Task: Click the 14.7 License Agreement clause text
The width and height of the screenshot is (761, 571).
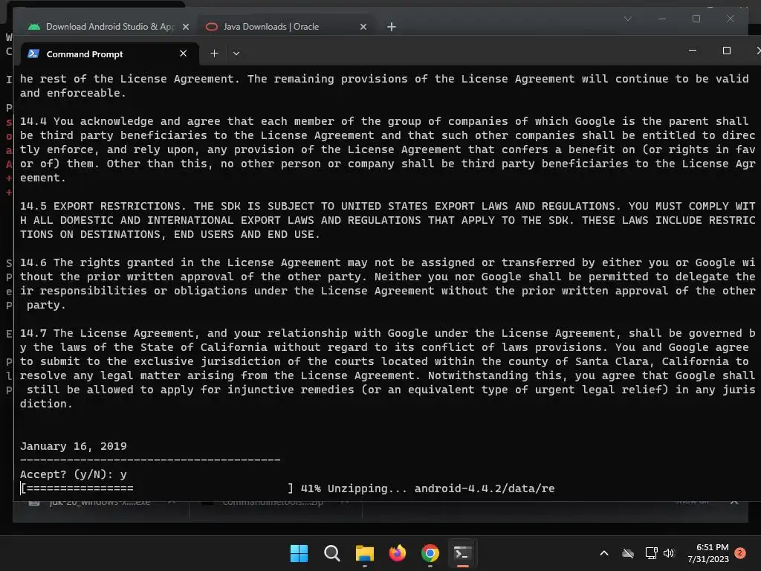Action: [387, 368]
